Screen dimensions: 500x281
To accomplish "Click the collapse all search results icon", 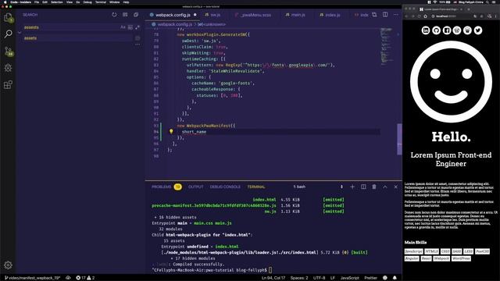I will [x=136, y=15].
